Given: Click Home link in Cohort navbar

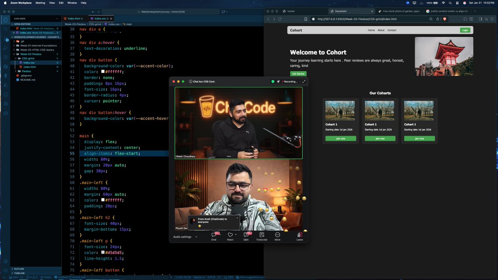Looking at the screenshot, I should [371, 30].
